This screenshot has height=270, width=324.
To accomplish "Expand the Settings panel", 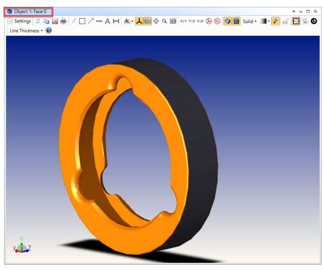I will click(x=19, y=21).
